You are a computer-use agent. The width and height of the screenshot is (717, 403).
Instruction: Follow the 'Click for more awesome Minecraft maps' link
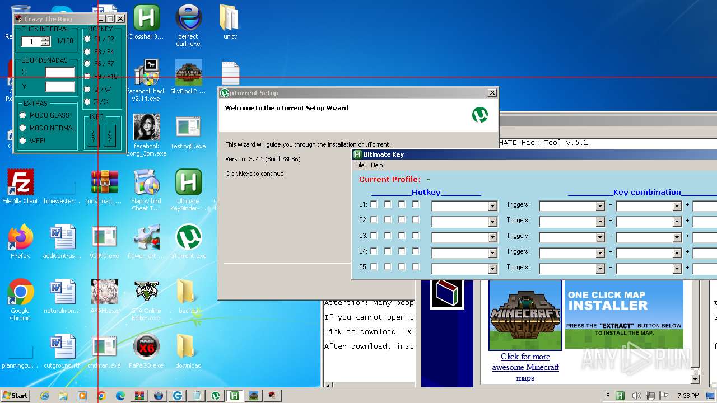525,367
